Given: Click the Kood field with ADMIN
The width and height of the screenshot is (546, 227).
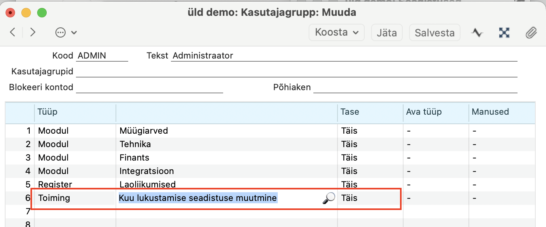Looking at the screenshot, I should [x=102, y=56].
